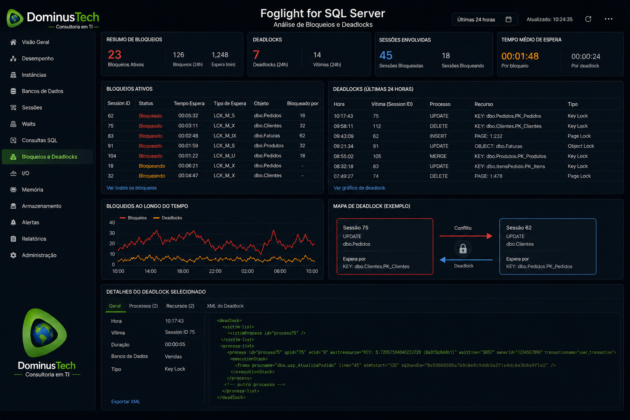Open the Recursos (2) tab
Image resolution: width=630 pixels, height=420 pixels.
tap(180, 306)
